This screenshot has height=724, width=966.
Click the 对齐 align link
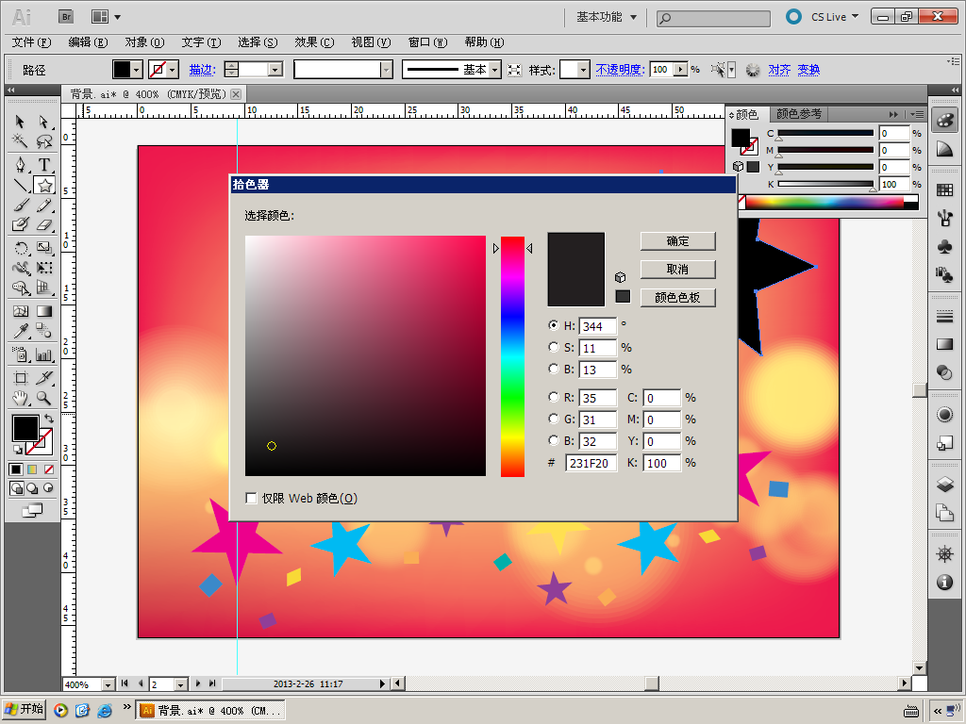click(x=778, y=70)
